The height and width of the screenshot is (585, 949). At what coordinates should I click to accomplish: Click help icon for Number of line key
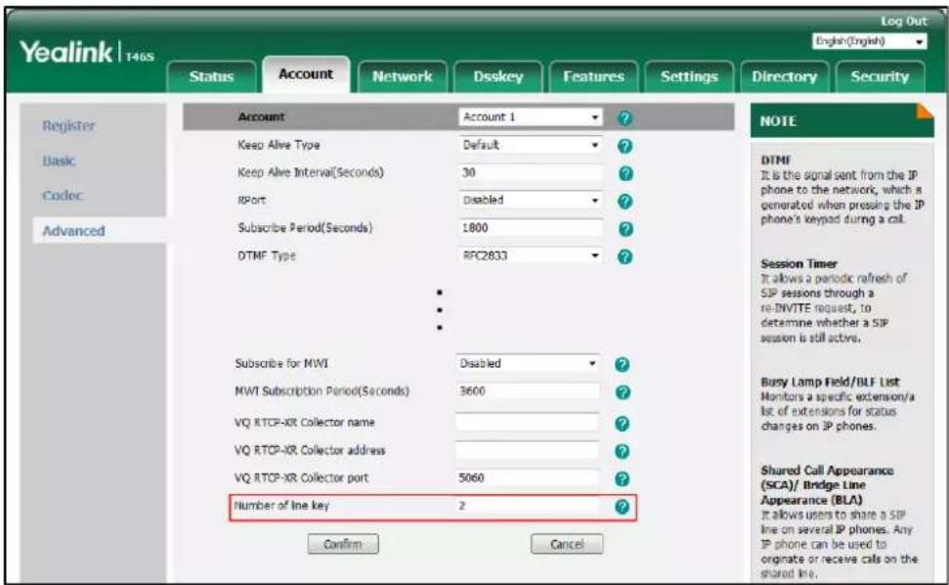622,507
